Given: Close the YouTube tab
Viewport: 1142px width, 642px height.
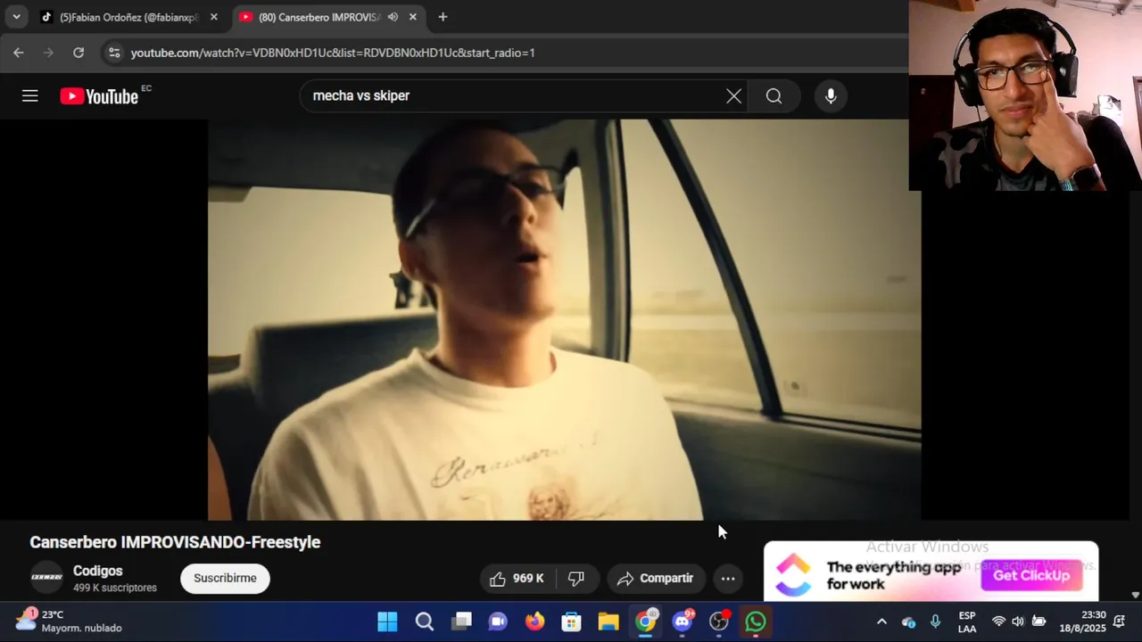Looking at the screenshot, I should (x=412, y=17).
